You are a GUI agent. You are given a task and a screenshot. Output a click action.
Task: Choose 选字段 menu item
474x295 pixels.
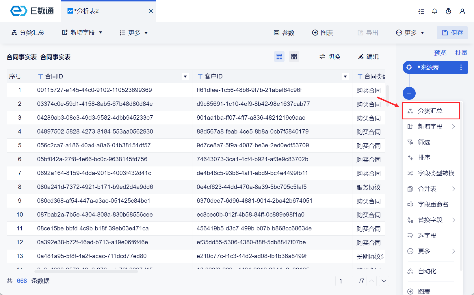click(x=431, y=236)
